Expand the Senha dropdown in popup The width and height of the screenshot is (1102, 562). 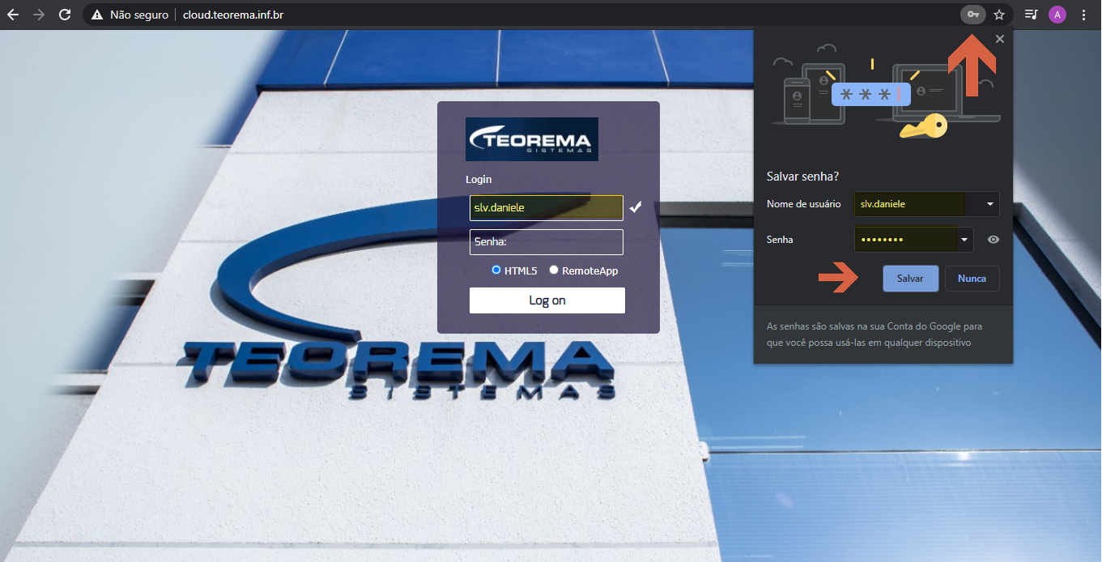[964, 240]
